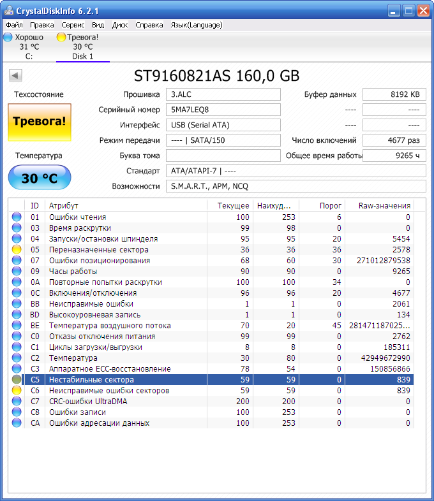Click the status orb for attribute 01 Ошибки чтения
The image size is (434, 501).
coord(17,217)
